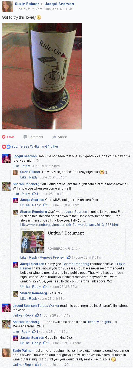Unlike Suzie Palmer's last comment
133x368 pixels.
point(17,365)
